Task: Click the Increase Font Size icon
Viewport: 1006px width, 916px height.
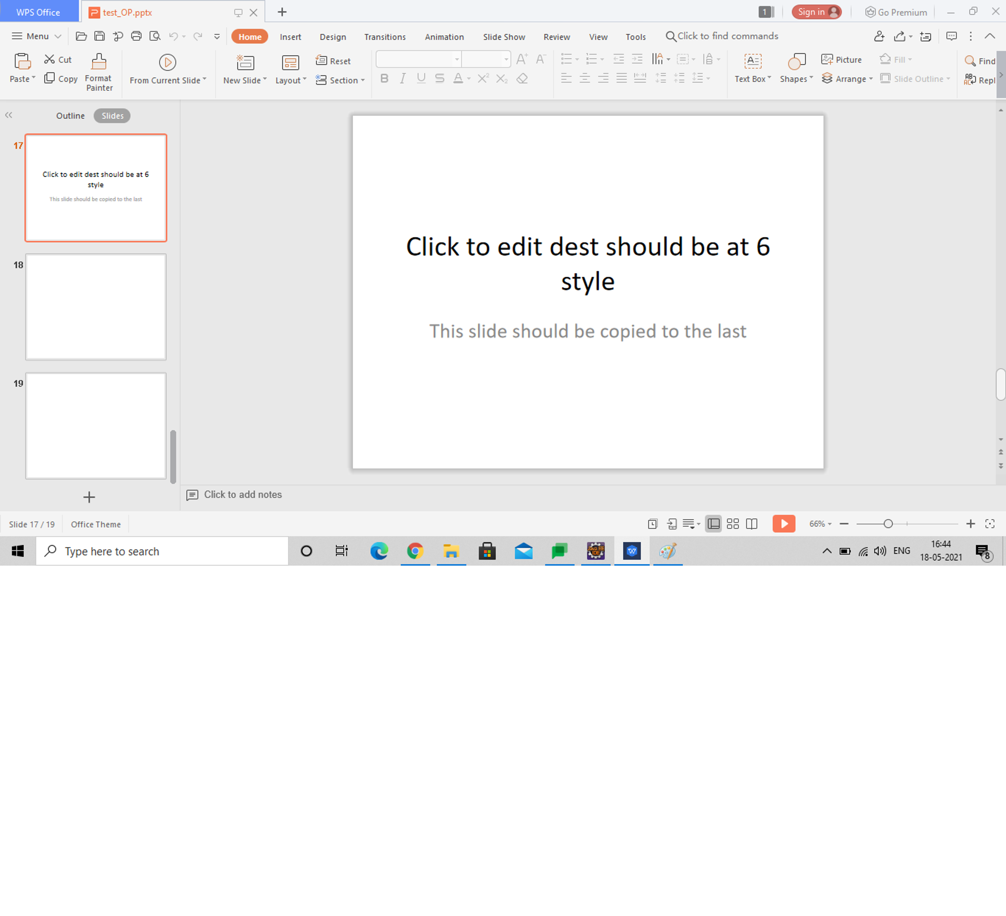Action: click(522, 59)
